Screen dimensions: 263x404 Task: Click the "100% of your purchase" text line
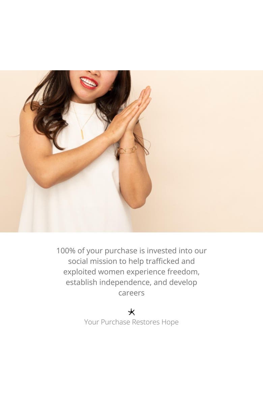[131, 251]
